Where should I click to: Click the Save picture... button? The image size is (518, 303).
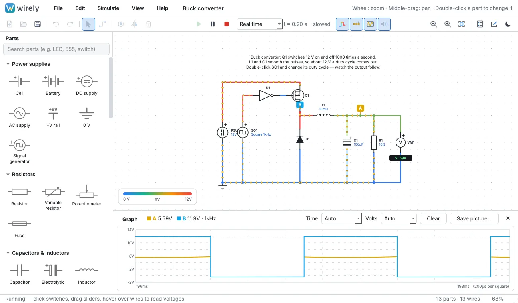click(x=474, y=218)
